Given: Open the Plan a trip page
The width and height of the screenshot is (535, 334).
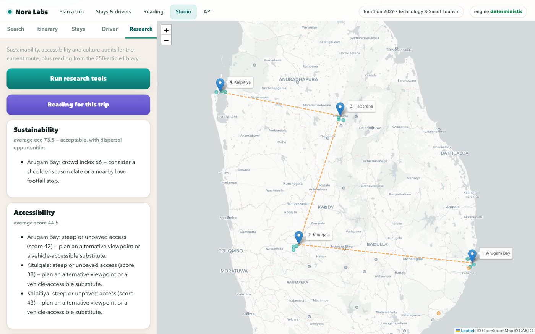Looking at the screenshot, I should click(71, 12).
